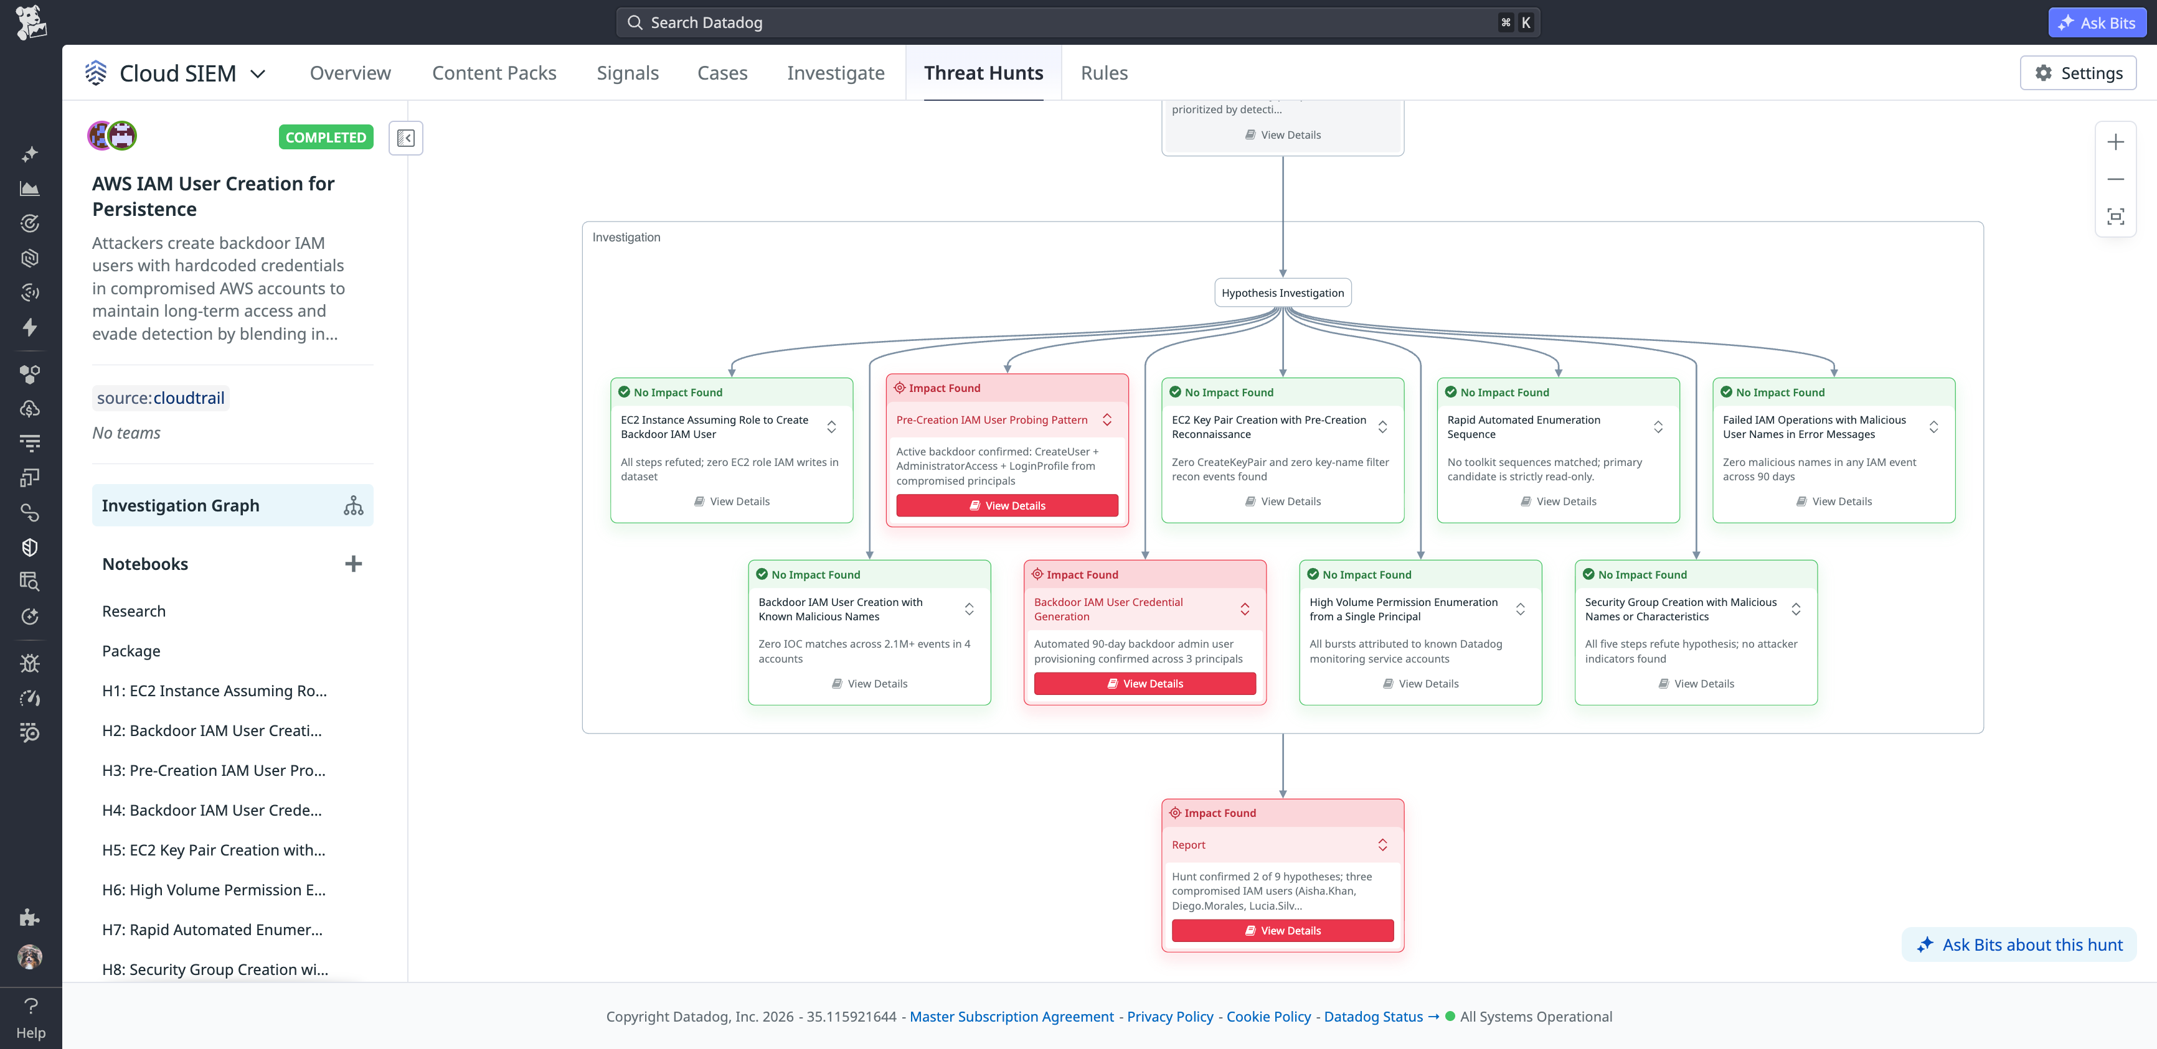Expand Backdoor IAM User Creation with Known Malicious Names card
Image resolution: width=2157 pixels, height=1049 pixels.
pos(969,609)
